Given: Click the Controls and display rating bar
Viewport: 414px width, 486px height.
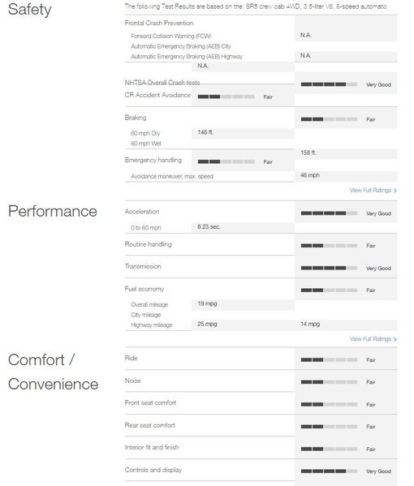Looking at the screenshot, I should tap(329, 471).
